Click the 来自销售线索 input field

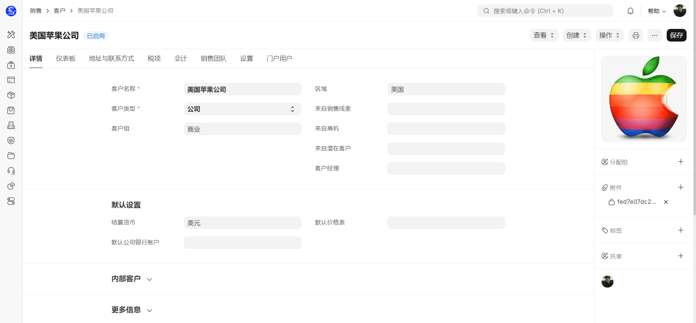tap(446, 109)
